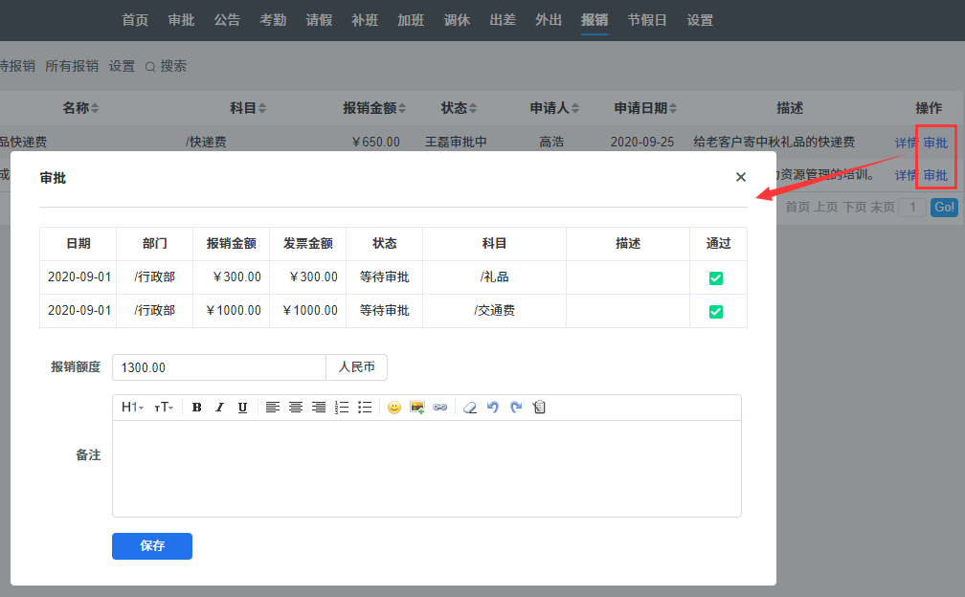Switch to the 考勤 navigation tab
This screenshot has height=597, width=965.
pos(273,20)
